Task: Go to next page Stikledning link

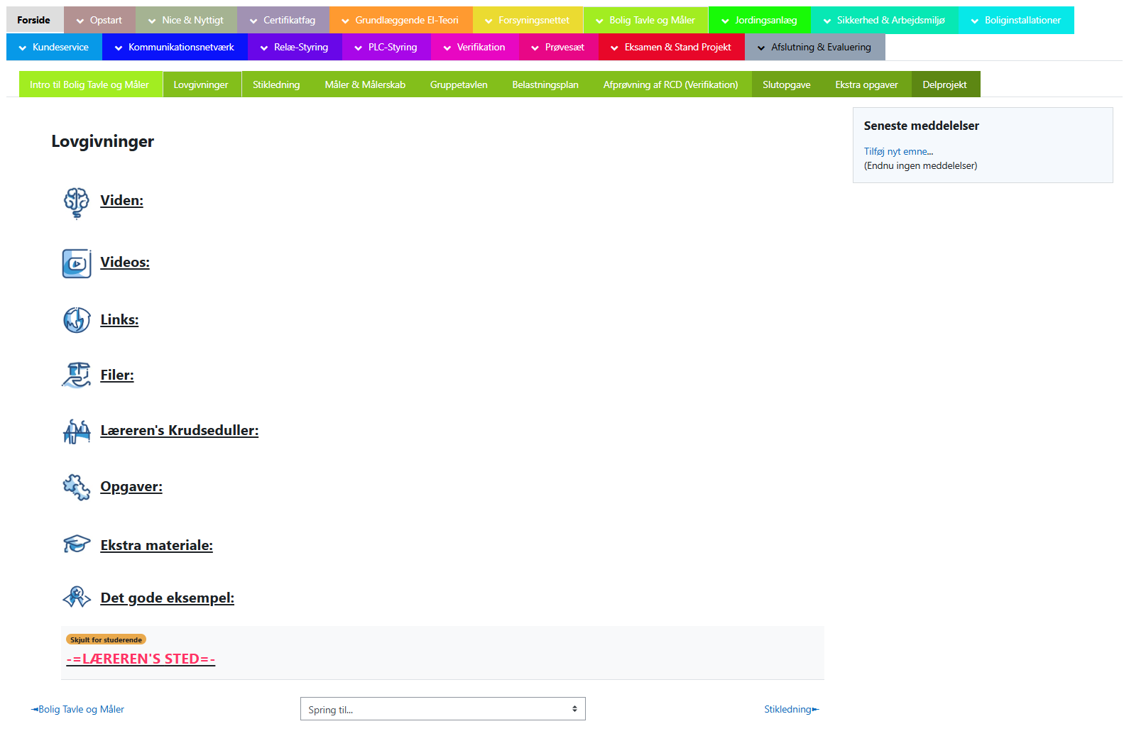Action: click(791, 709)
